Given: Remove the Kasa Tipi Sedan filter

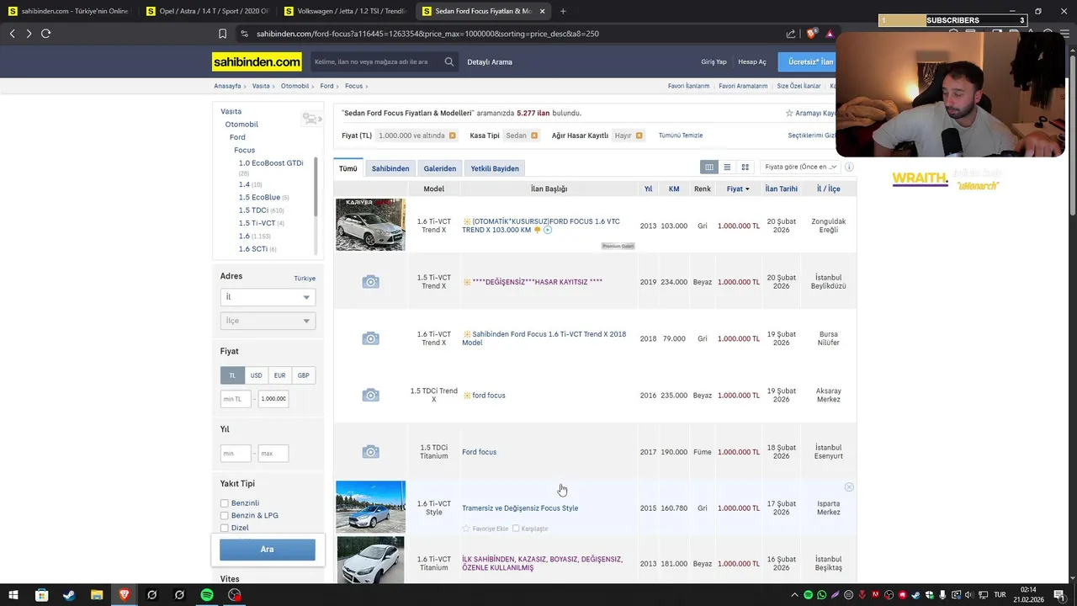Looking at the screenshot, I should click(533, 136).
